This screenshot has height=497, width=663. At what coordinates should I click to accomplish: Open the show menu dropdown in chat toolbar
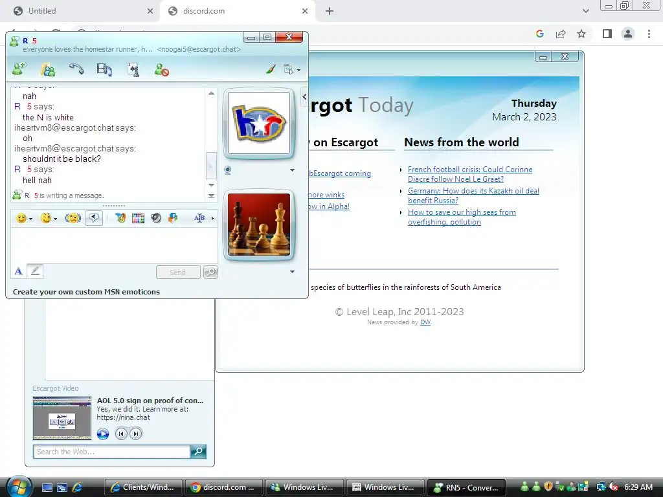click(x=291, y=69)
